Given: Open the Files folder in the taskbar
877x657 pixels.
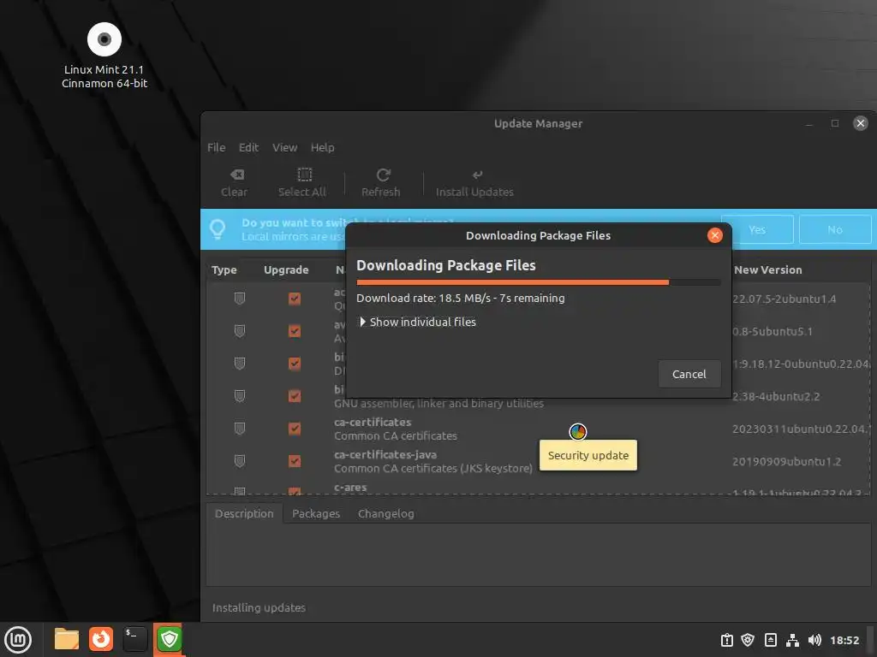Looking at the screenshot, I should [66, 639].
